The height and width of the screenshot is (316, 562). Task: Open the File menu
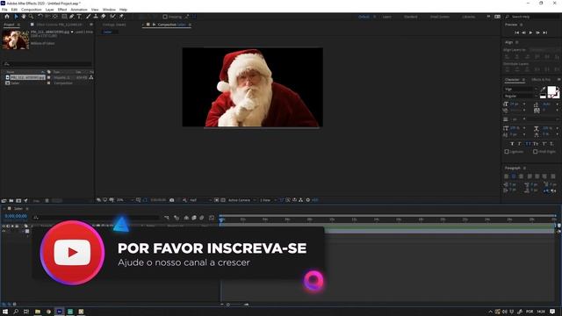point(4,10)
